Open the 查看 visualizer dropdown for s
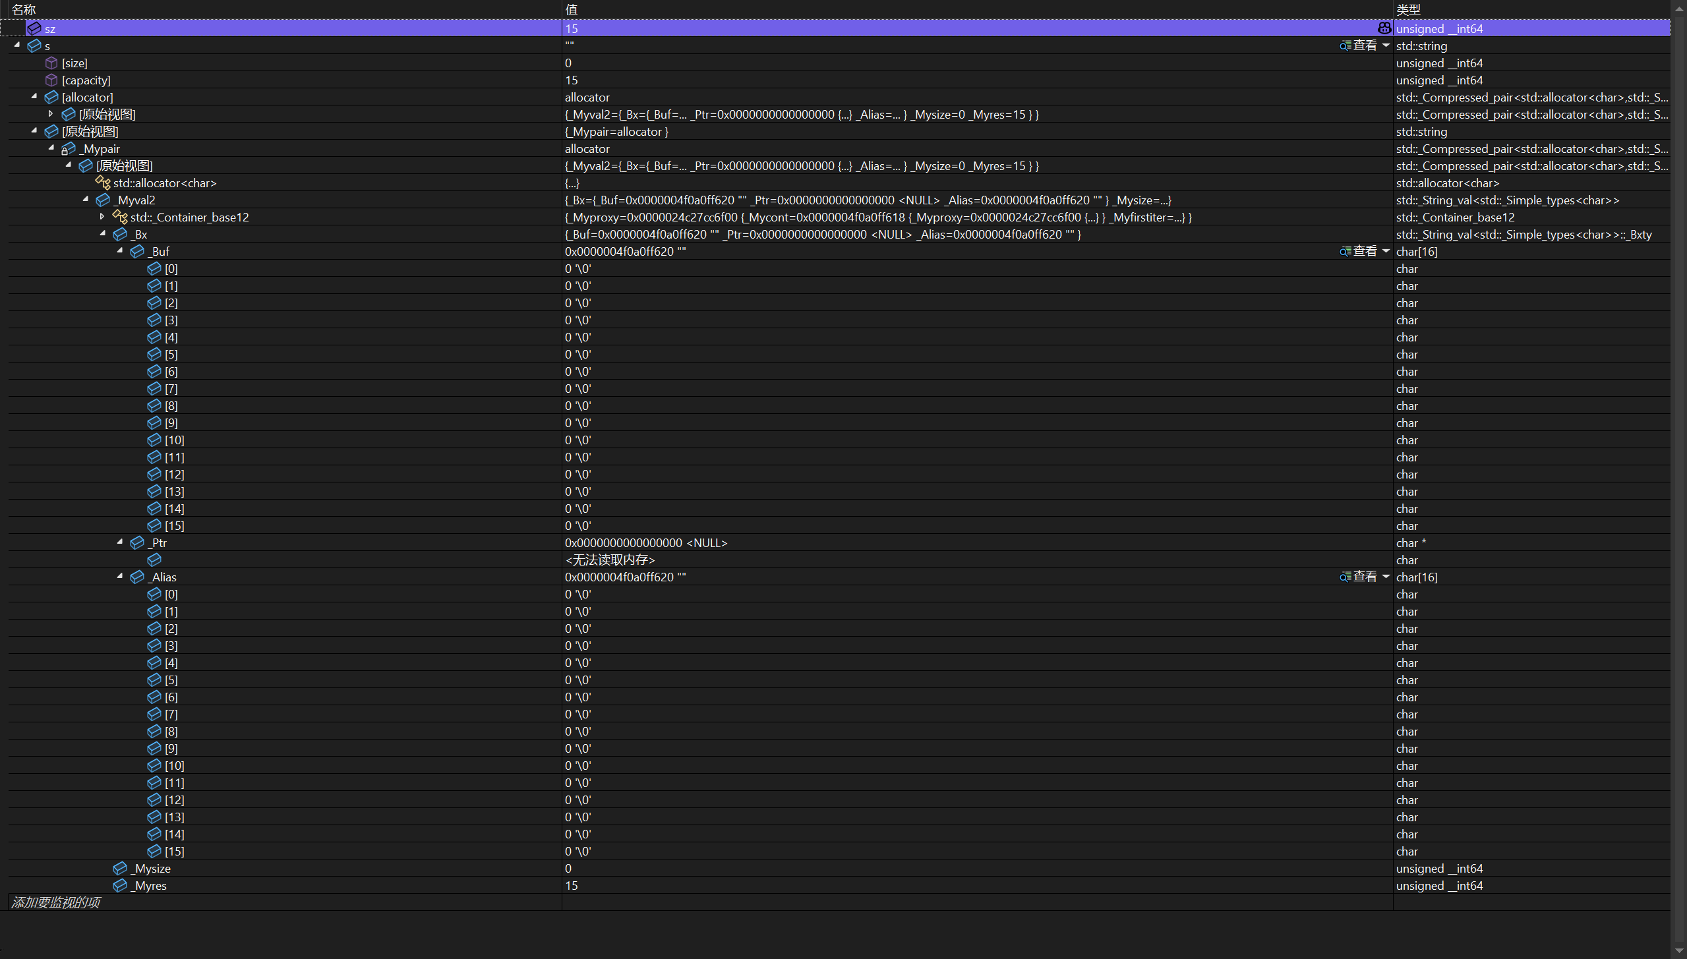Image resolution: width=1687 pixels, height=959 pixels. [1386, 45]
